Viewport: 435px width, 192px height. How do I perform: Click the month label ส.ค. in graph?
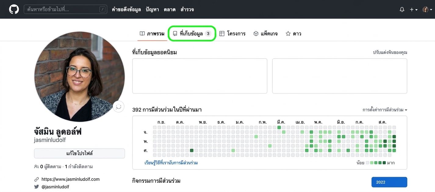[x=382, y=122]
